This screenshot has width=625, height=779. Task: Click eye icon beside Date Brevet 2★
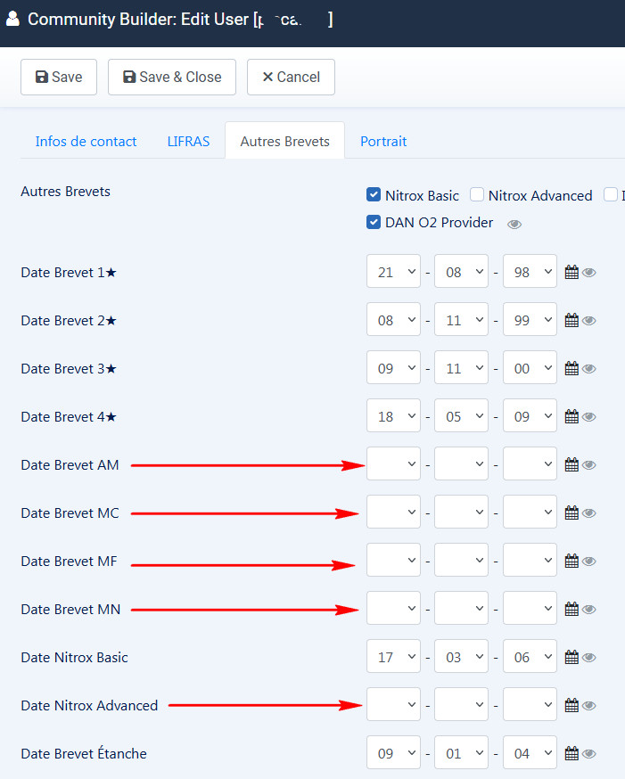pyautogui.click(x=589, y=321)
